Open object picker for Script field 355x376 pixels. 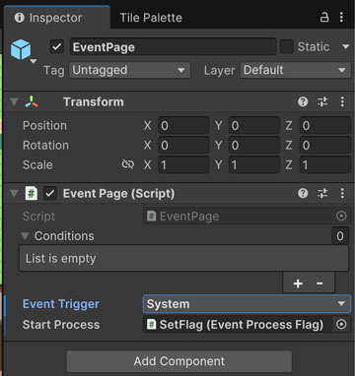pos(341,217)
